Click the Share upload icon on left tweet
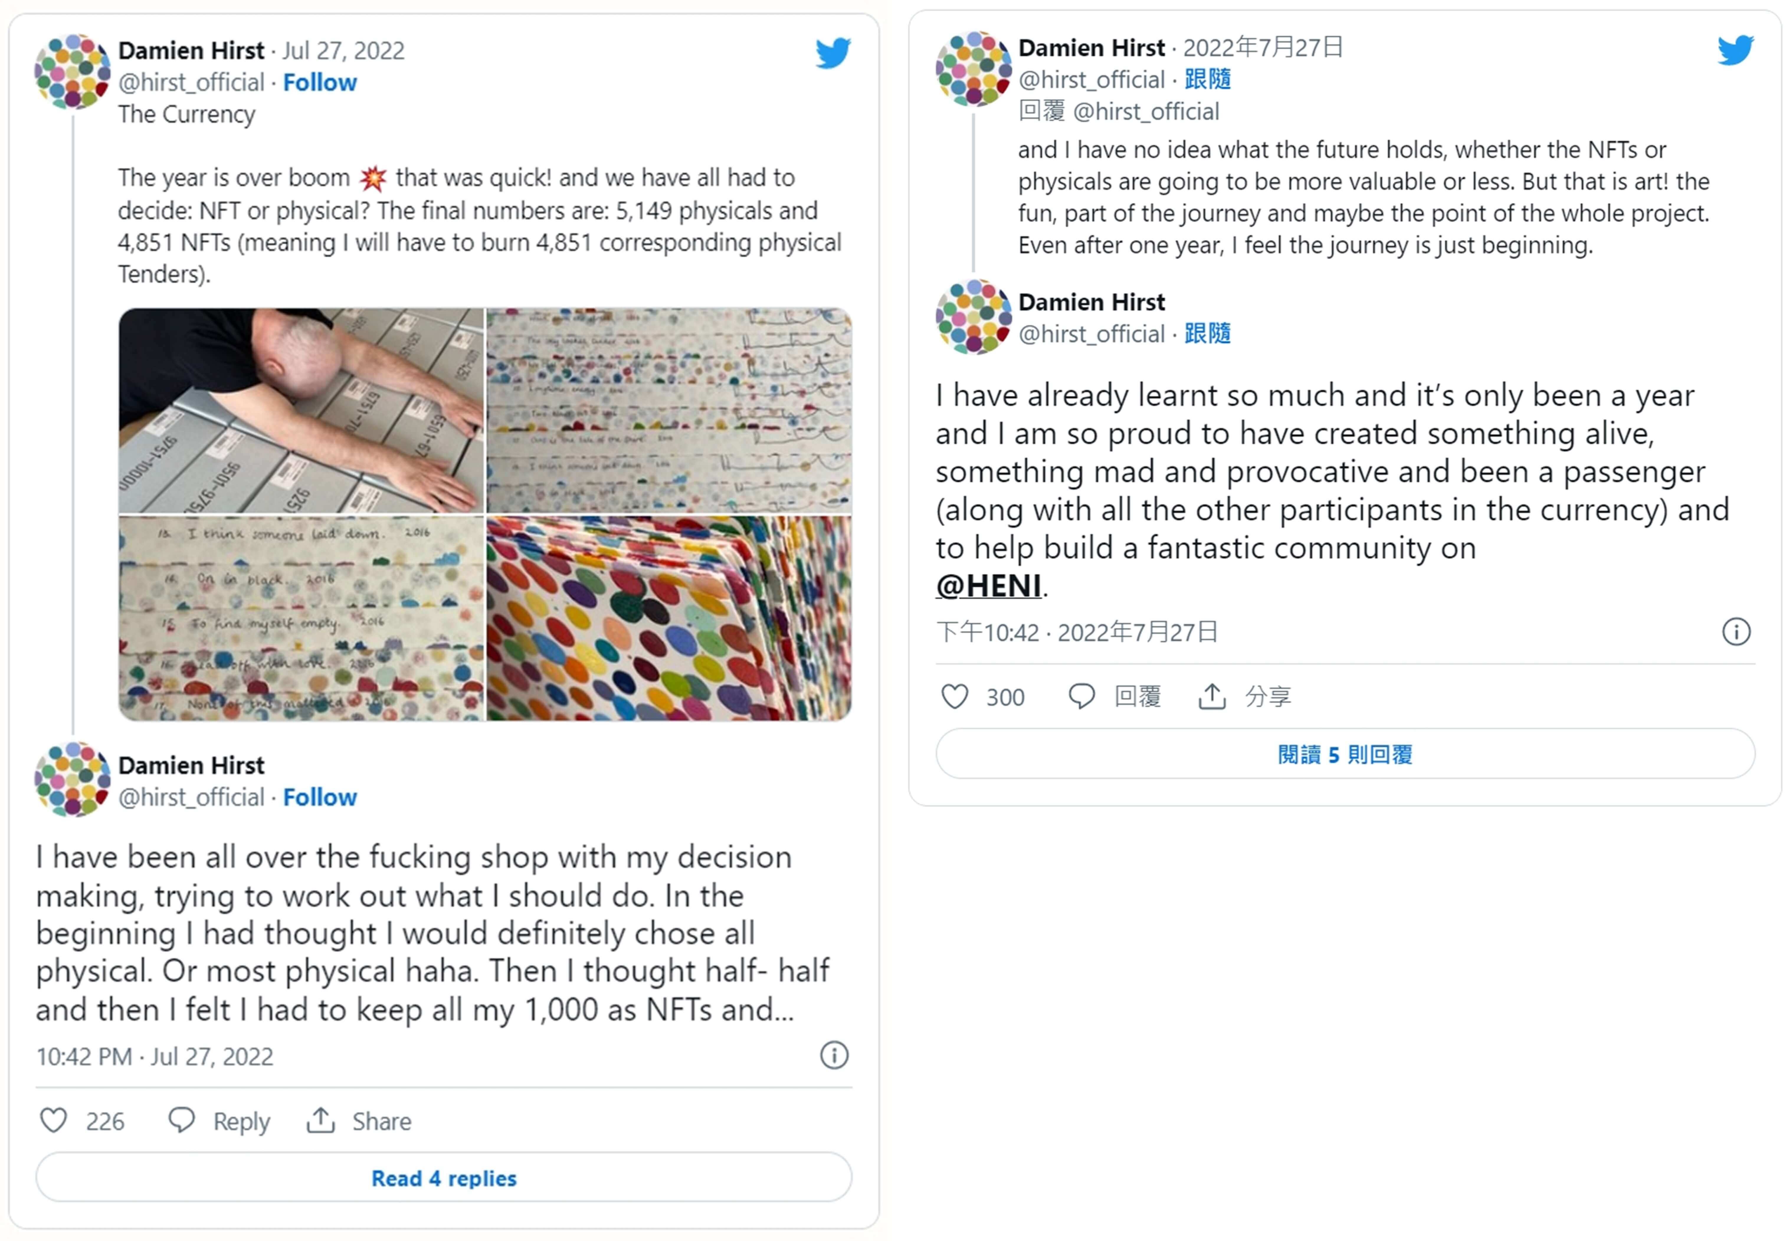 click(x=320, y=1121)
